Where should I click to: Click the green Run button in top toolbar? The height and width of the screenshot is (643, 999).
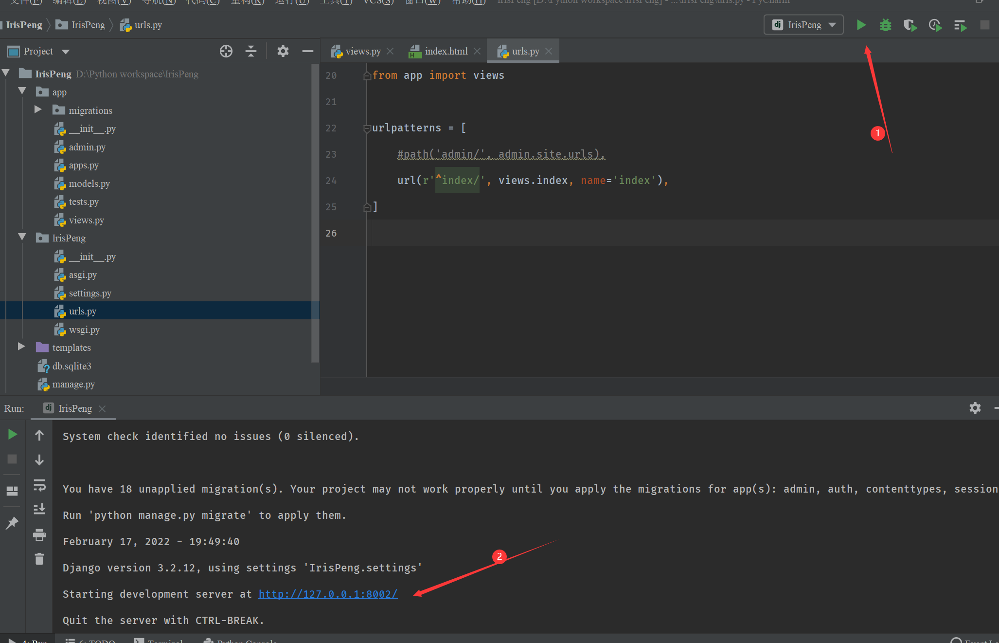pyautogui.click(x=861, y=25)
